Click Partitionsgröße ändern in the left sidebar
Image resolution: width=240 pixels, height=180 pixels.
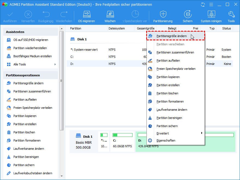[28, 83]
